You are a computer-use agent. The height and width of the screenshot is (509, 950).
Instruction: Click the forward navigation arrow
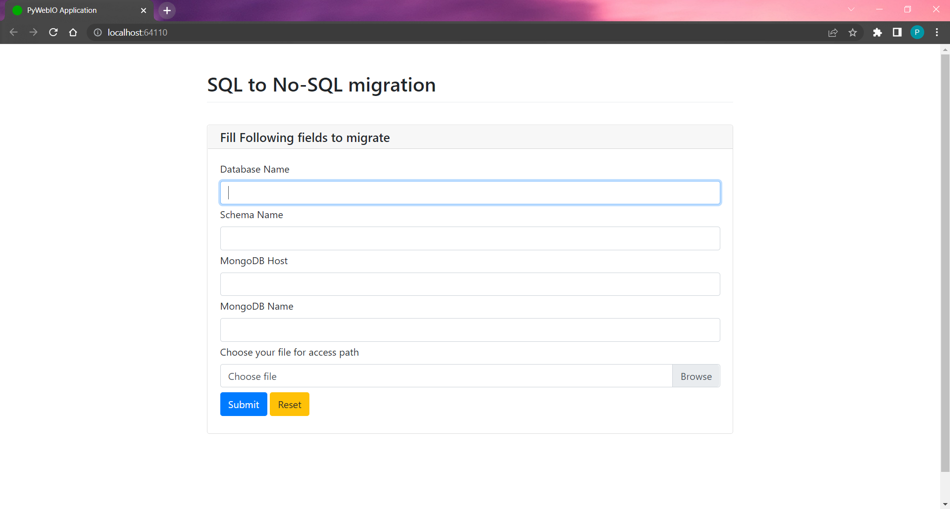pos(33,32)
